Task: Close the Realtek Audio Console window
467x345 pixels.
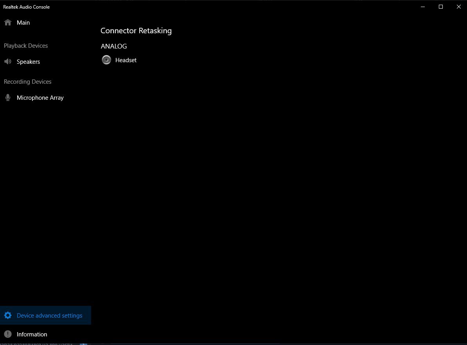Action: (x=459, y=7)
